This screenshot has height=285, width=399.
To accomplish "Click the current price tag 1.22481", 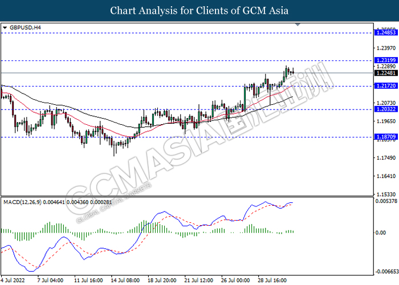I will click(386, 73).
